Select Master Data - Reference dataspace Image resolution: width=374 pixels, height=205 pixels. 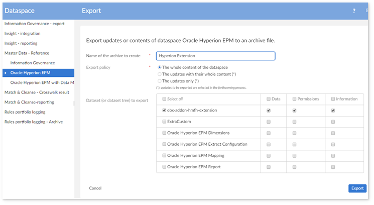[x=29, y=53]
